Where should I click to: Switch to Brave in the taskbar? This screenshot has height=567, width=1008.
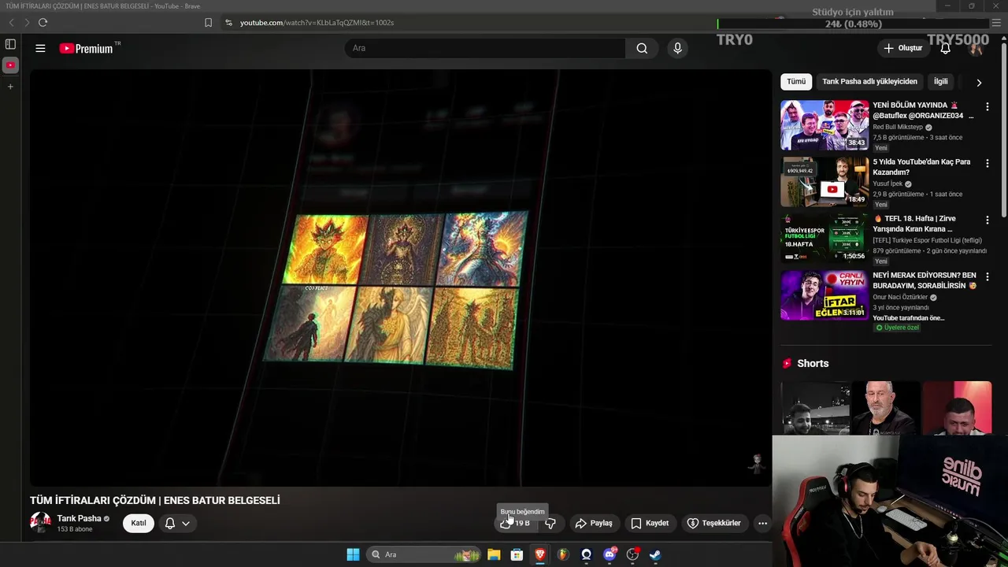540,554
